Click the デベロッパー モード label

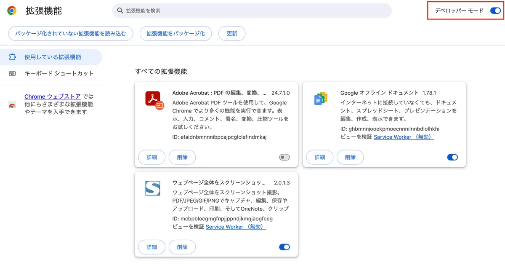click(459, 11)
